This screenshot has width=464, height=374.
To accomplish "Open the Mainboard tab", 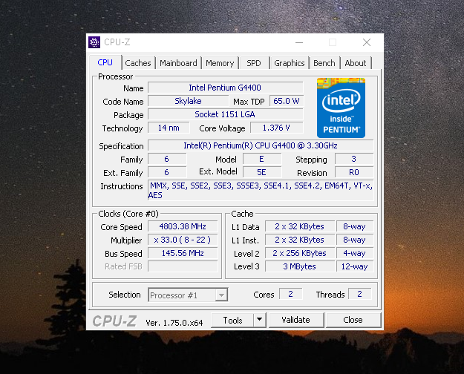I will point(178,63).
